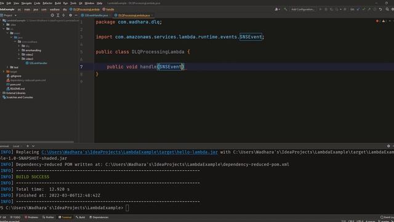The height and width of the screenshot is (222, 394).
Task: Click the Terminal tool window button
Action: click(x=65, y=218)
